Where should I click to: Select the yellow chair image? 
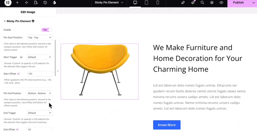(x=100, y=71)
